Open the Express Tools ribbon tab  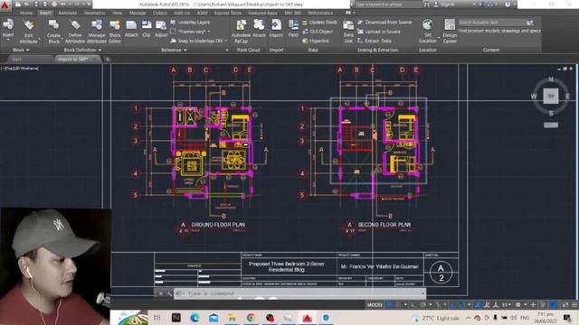(228, 13)
